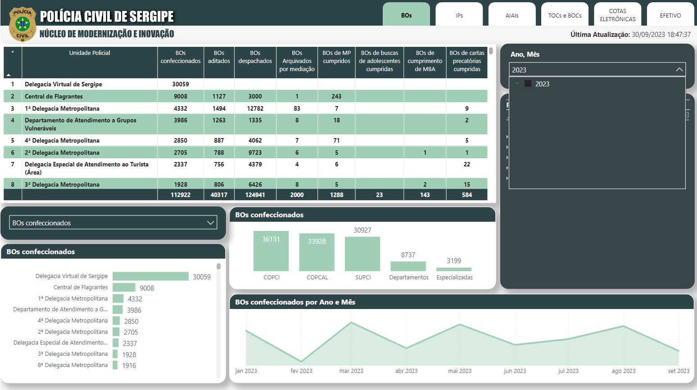697x390 pixels.
Task: Sort table by BOs despachados header
Action: (x=255, y=57)
